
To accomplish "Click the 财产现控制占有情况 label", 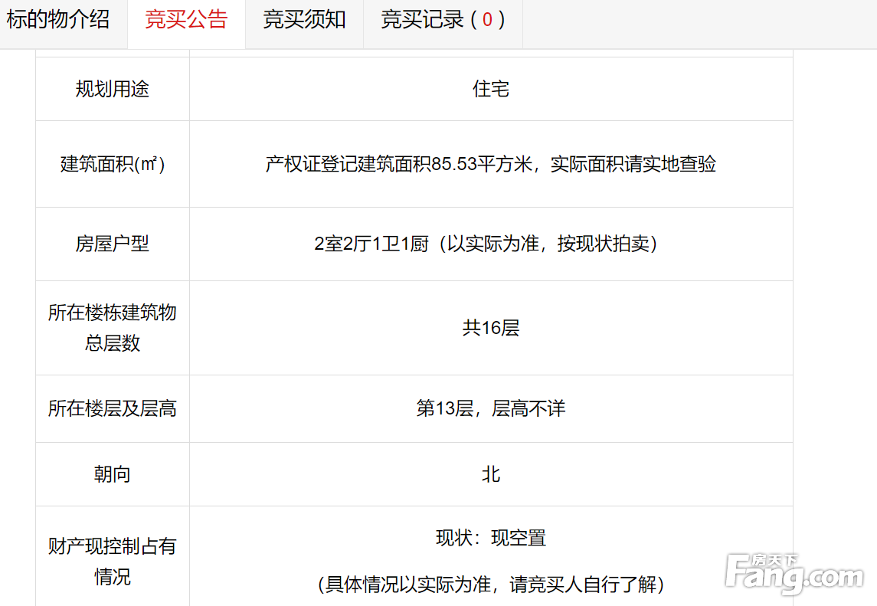I will (x=113, y=562).
